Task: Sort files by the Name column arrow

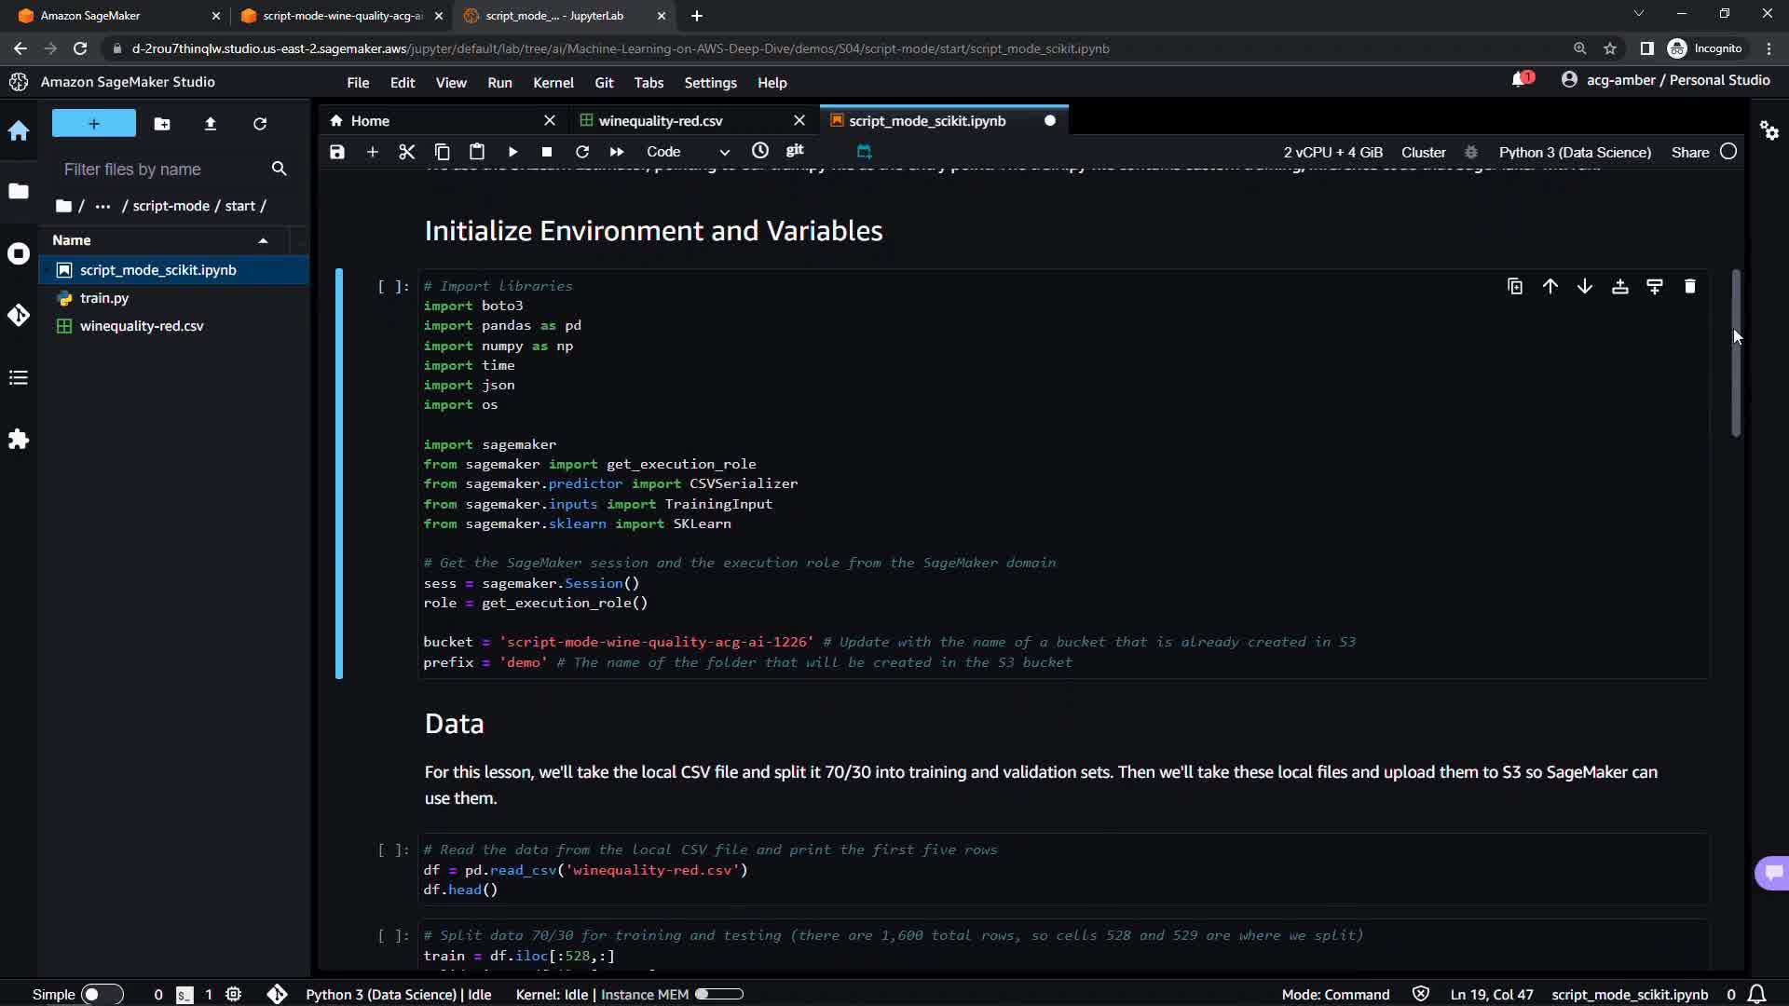Action: pos(264,240)
